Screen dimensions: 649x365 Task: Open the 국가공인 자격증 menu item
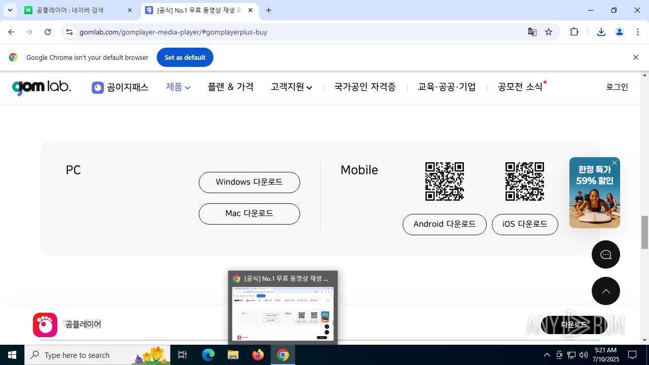[x=365, y=87]
